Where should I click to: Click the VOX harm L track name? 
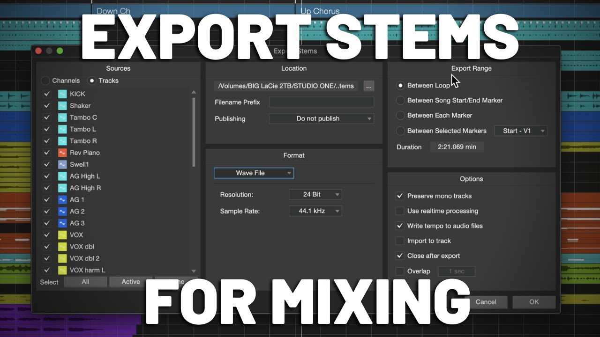[88, 270]
